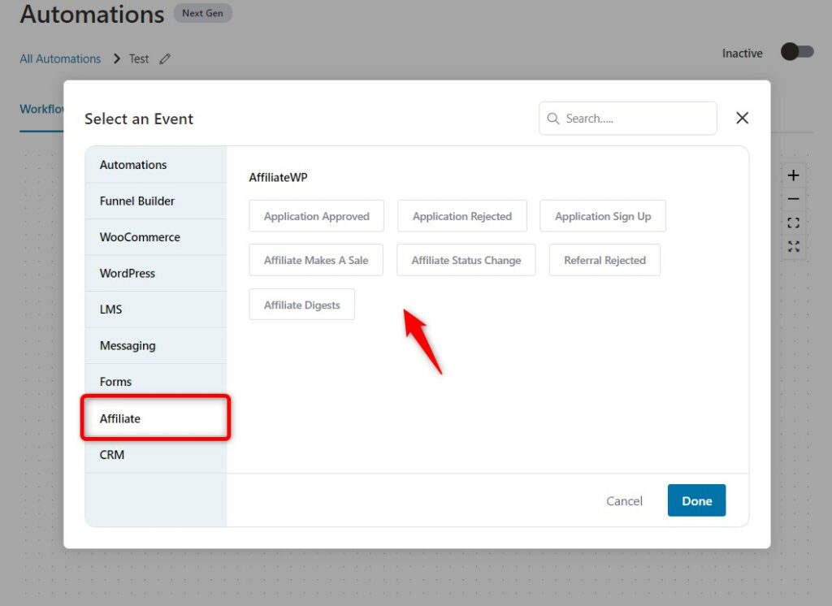Screen dimensions: 832x606
Task: Toggle the Inactive automation switch
Action: [x=797, y=52]
